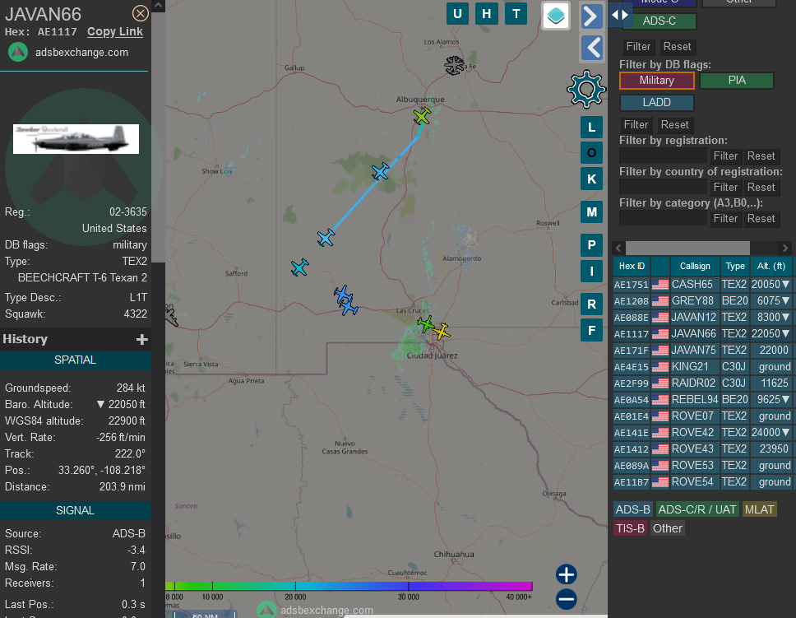Sort table by Hex ID column
Viewport: 796px width, 618px height.
click(x=632, y=266)
